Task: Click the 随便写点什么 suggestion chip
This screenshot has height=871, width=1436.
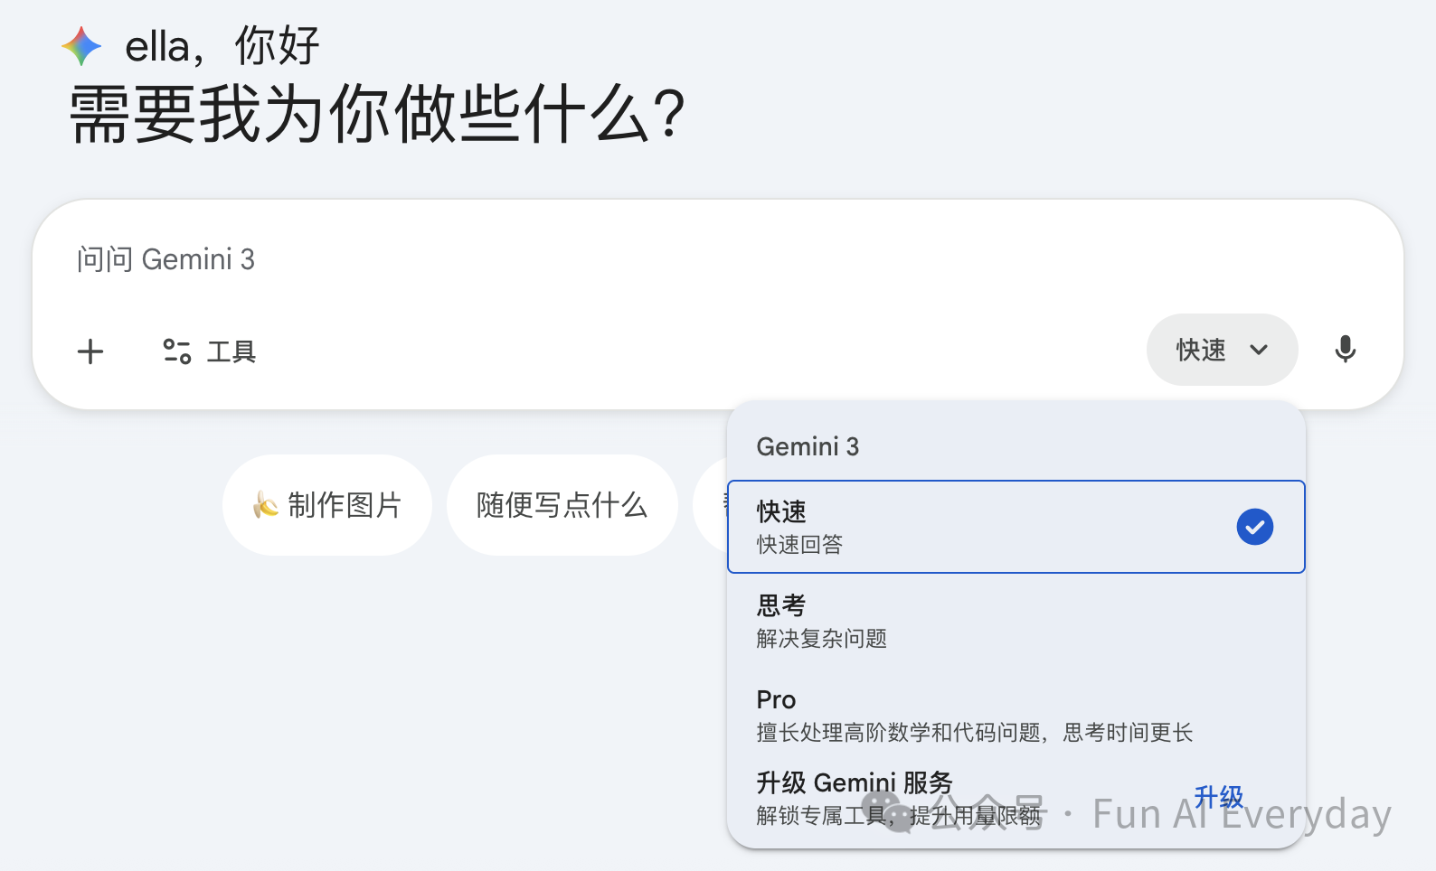Action: [x=562, y=505]
